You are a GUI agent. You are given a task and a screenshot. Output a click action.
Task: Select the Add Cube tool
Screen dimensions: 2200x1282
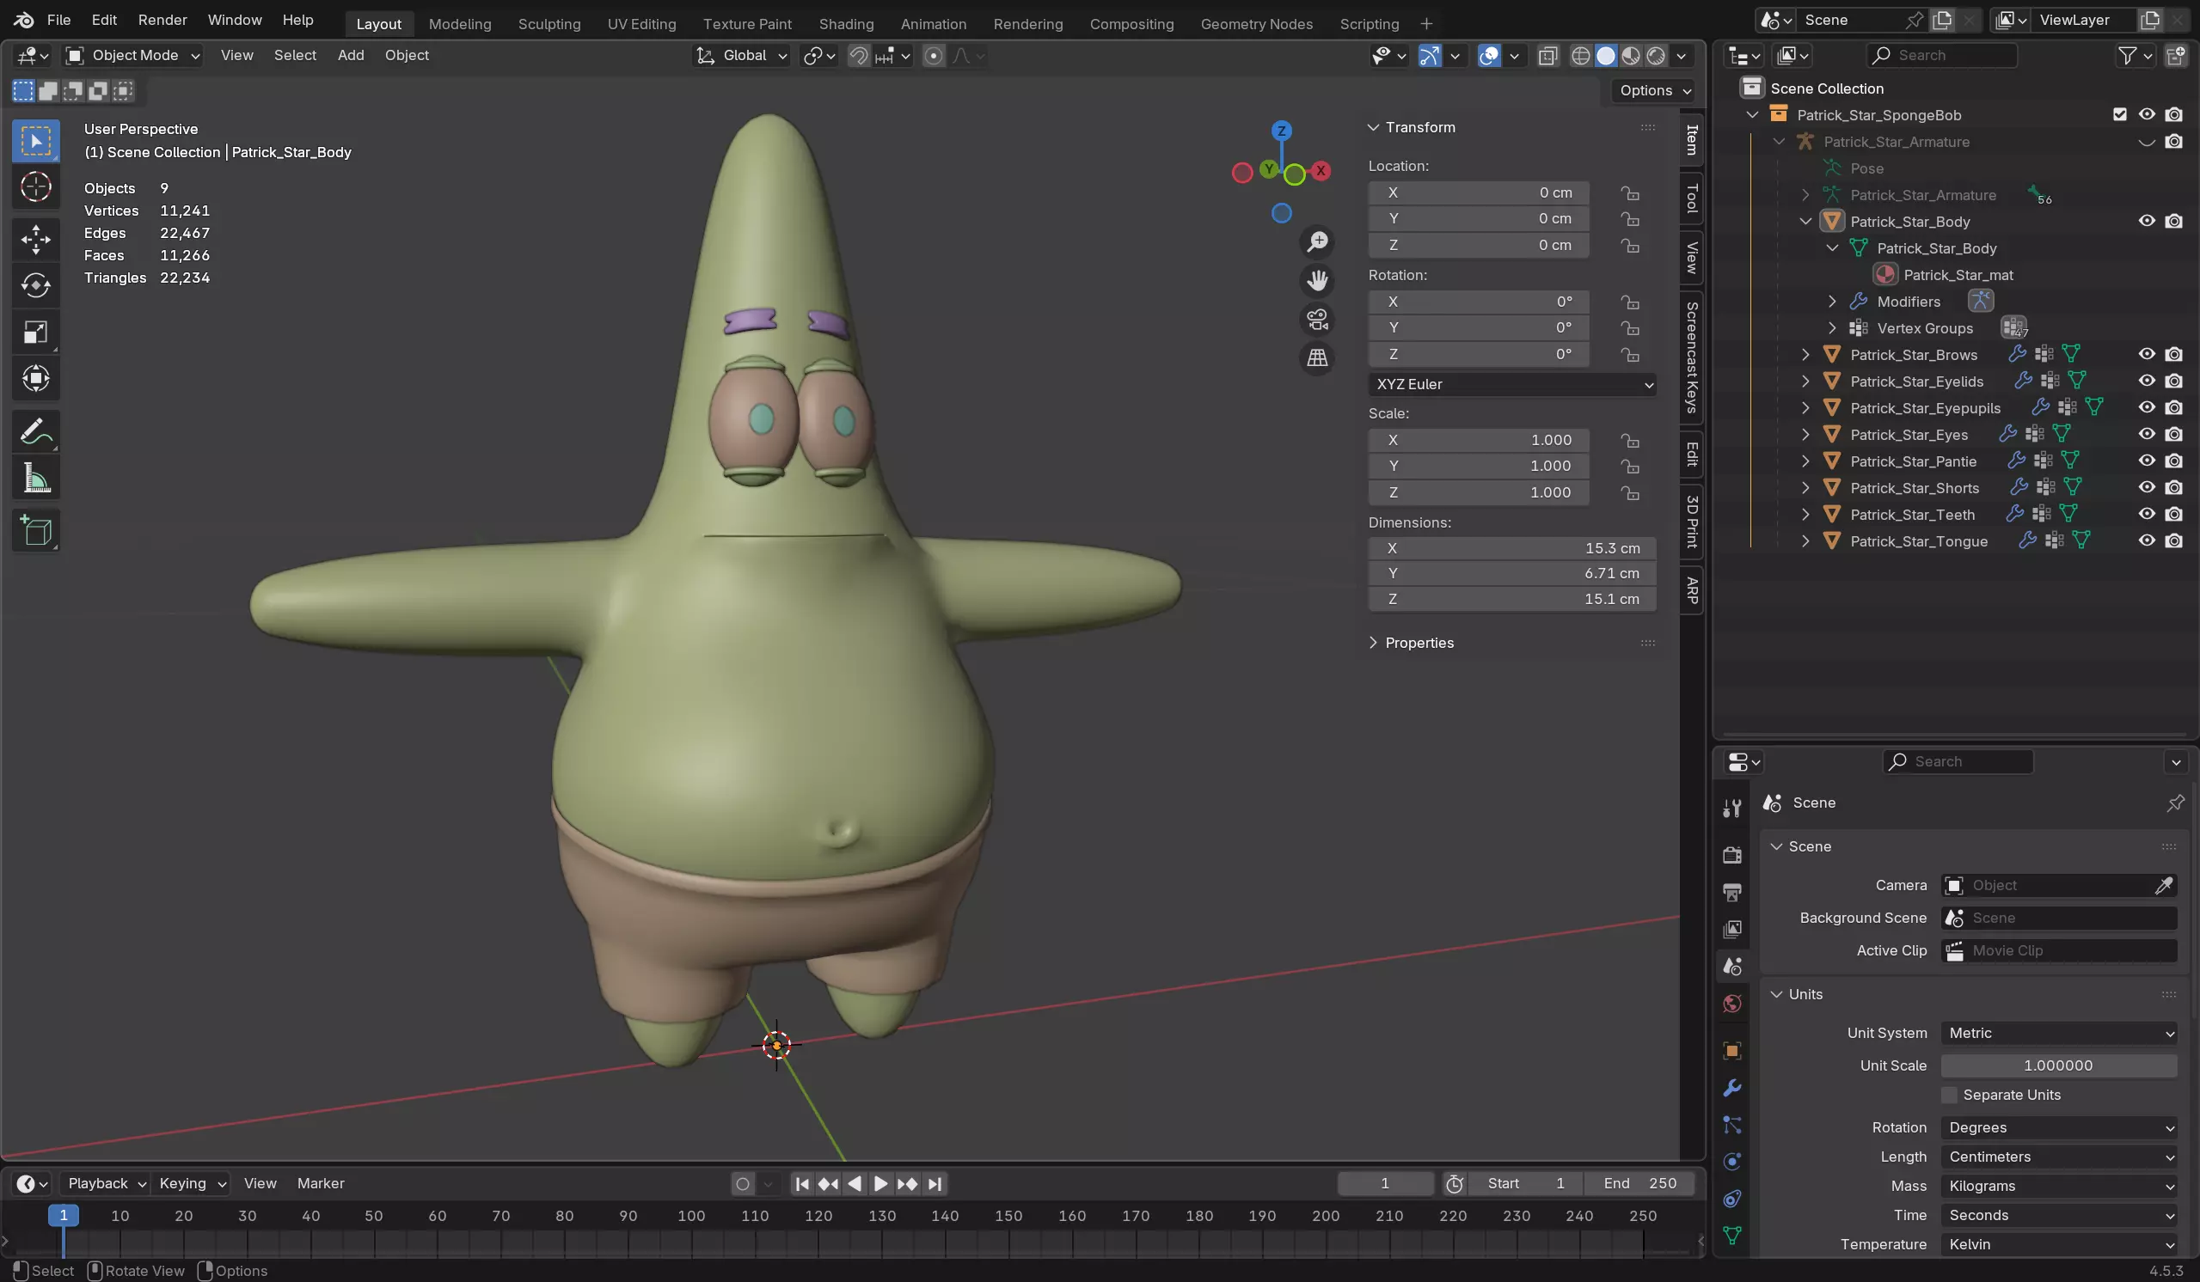36,530
